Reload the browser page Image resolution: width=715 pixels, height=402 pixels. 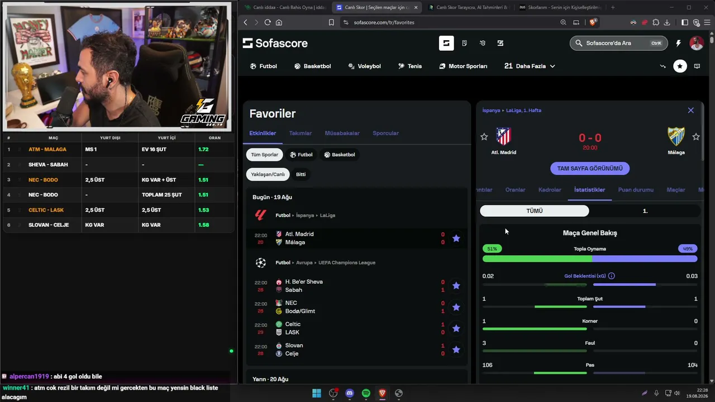(x=268, y=22)
